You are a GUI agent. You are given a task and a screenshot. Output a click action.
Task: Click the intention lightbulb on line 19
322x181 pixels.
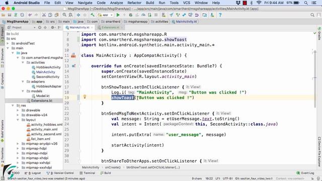tap(85, 97)
